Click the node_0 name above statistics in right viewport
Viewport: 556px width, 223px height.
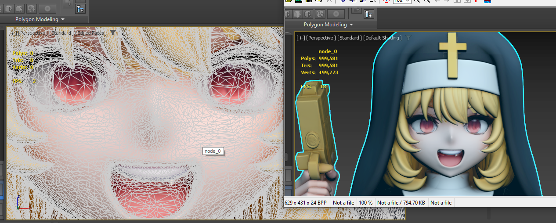(327, 51)
